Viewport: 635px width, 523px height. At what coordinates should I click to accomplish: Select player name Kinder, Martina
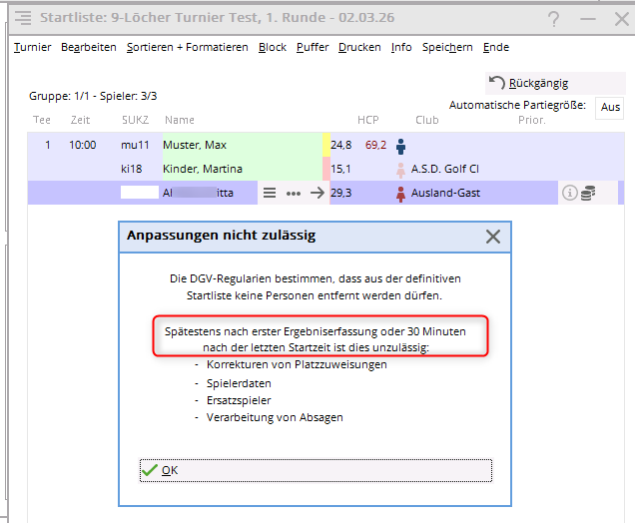203,169
